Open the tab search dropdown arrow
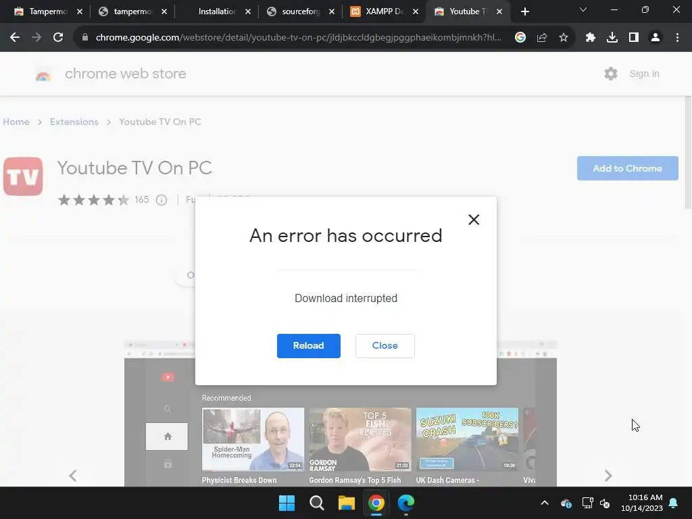Image resolution: width=692 pixels, height=519 pixels. click(x=583, y=9)
